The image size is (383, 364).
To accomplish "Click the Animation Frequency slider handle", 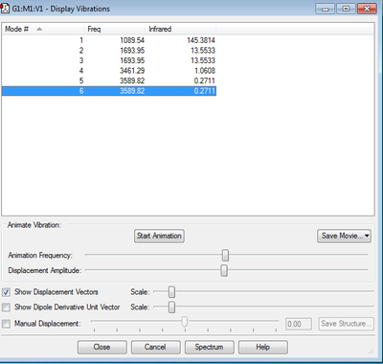I will 225,255.
